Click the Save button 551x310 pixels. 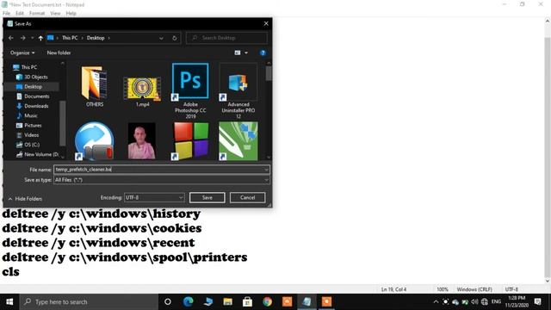click(x=207, y=197)
